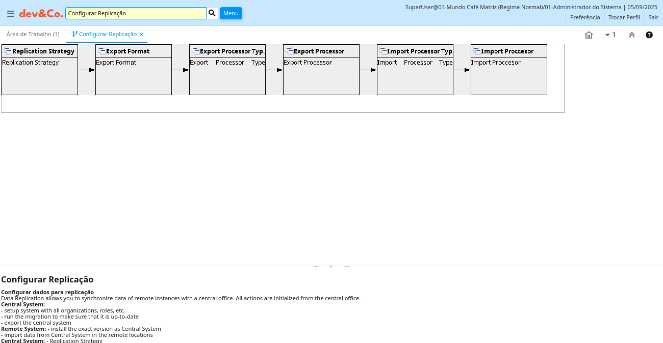
Task: Open the Import Proccesor node icon
Action: coord(477,51)
